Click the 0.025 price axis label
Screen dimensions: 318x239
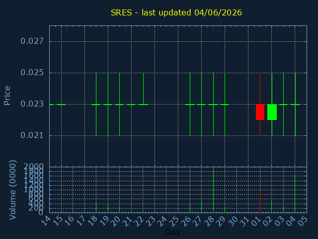(x=32, y=72)
